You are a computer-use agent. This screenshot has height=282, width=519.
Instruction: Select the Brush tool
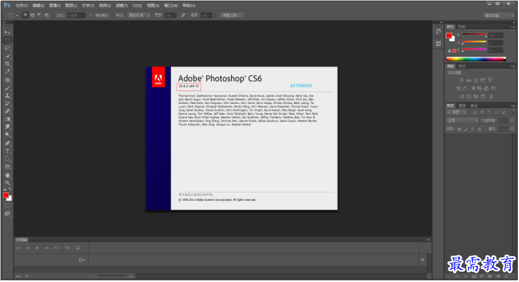pyautogui.click(x=7, y=88)
